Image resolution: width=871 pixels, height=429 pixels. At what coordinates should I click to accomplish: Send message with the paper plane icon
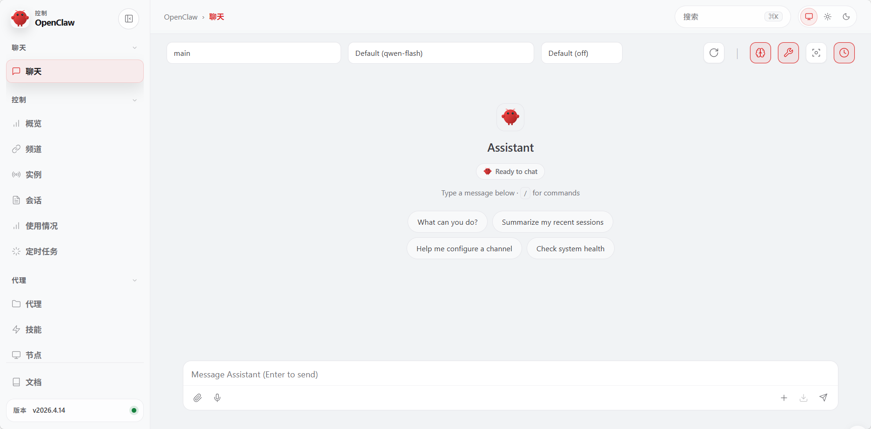pyautogui.click(x=823, y=397)
